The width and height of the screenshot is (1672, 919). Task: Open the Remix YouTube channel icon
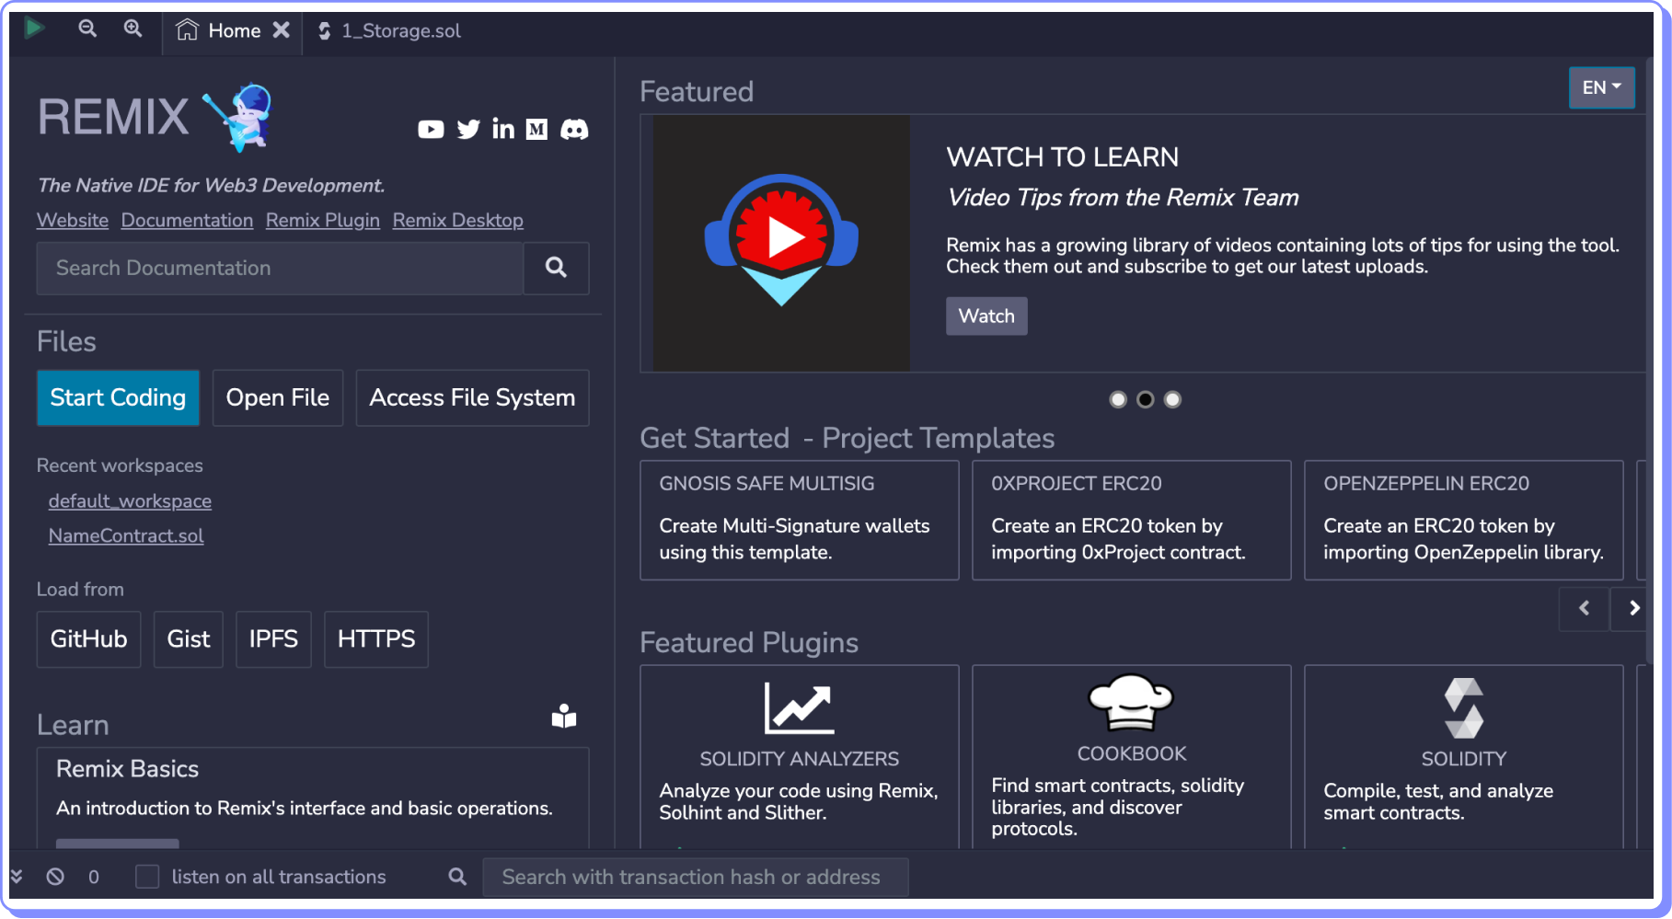(x=431, y=130)
